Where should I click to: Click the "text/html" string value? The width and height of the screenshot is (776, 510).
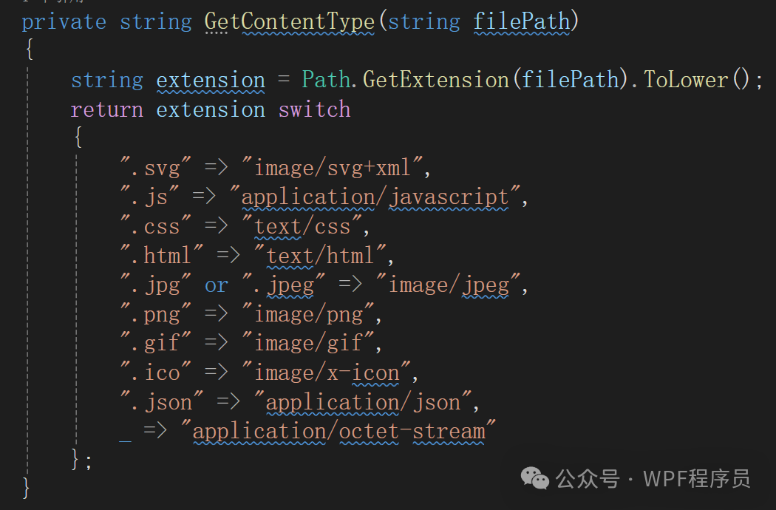tap(321, 256)
